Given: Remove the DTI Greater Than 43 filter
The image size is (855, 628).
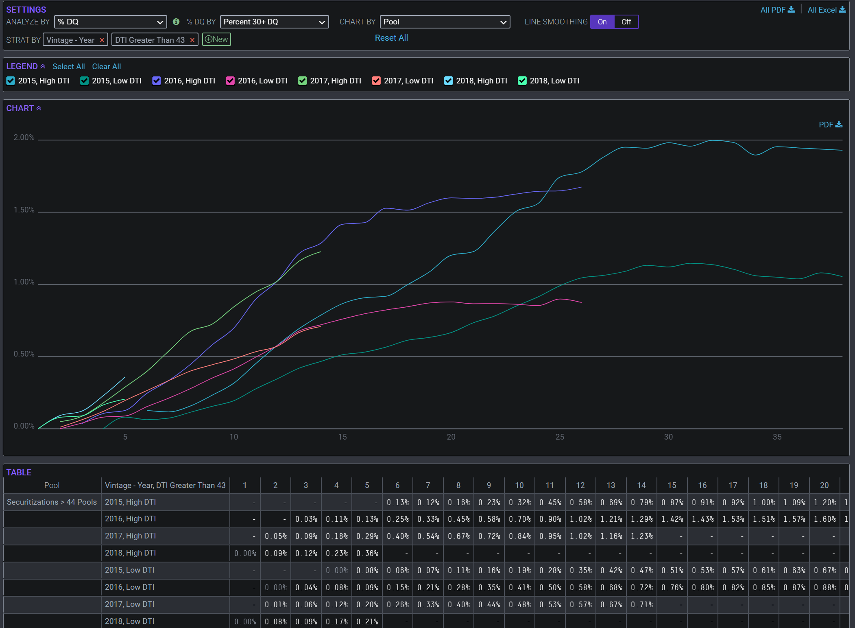Looking at the screenshot, I should (192, 40).
